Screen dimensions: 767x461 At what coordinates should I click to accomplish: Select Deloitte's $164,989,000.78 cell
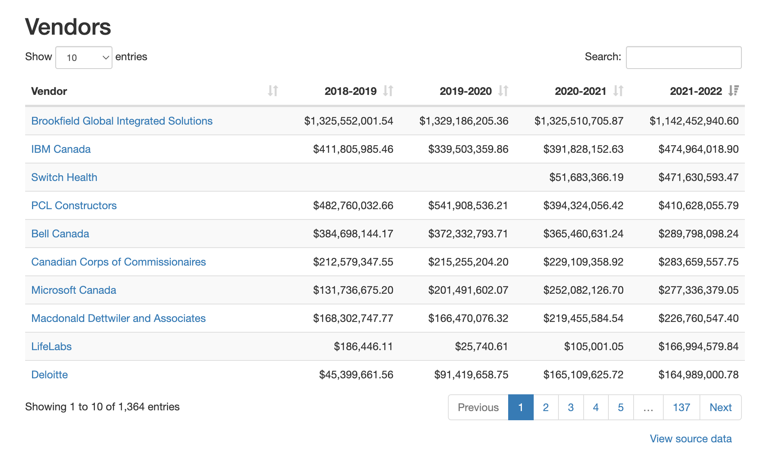click(x=699, y=375)
